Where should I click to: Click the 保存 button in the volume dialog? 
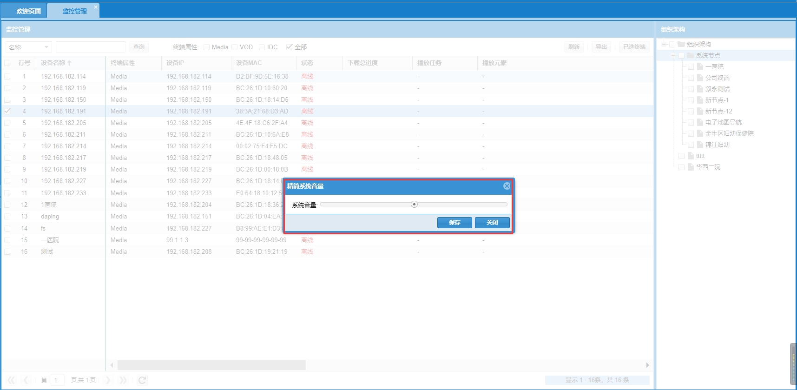click(x=454, y=223)
